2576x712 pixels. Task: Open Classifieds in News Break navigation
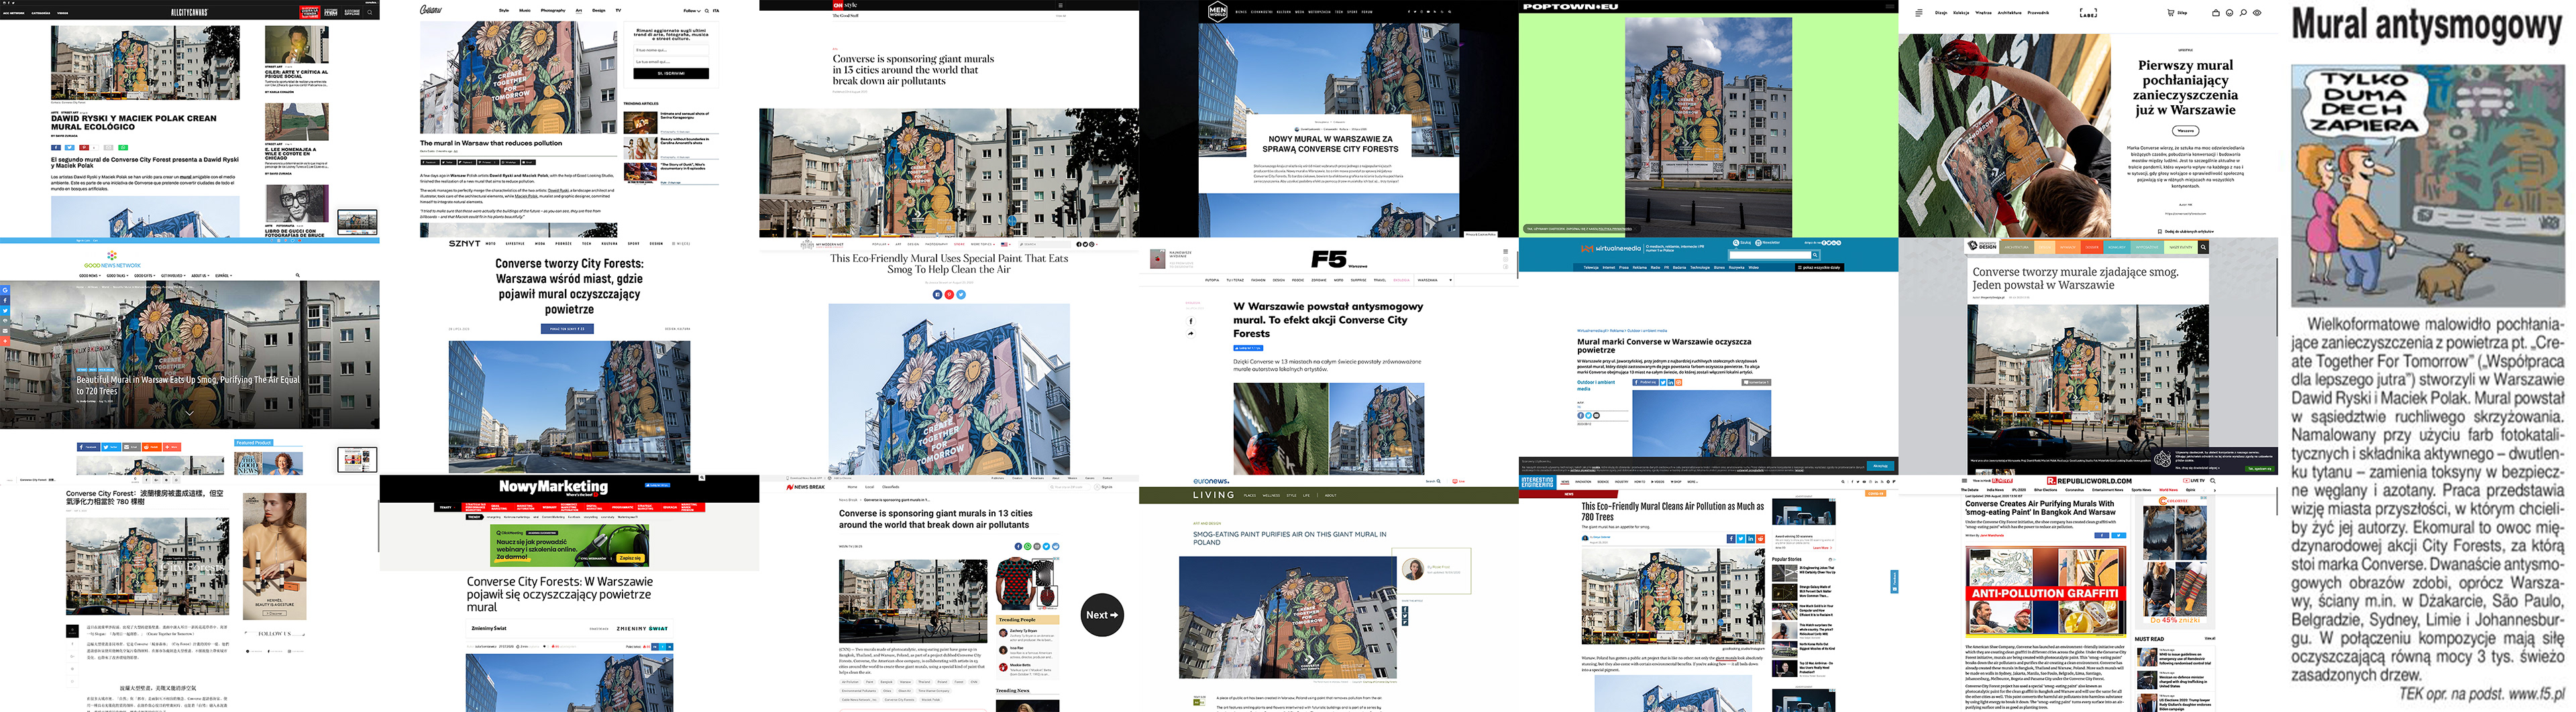(x=891, y=487)
